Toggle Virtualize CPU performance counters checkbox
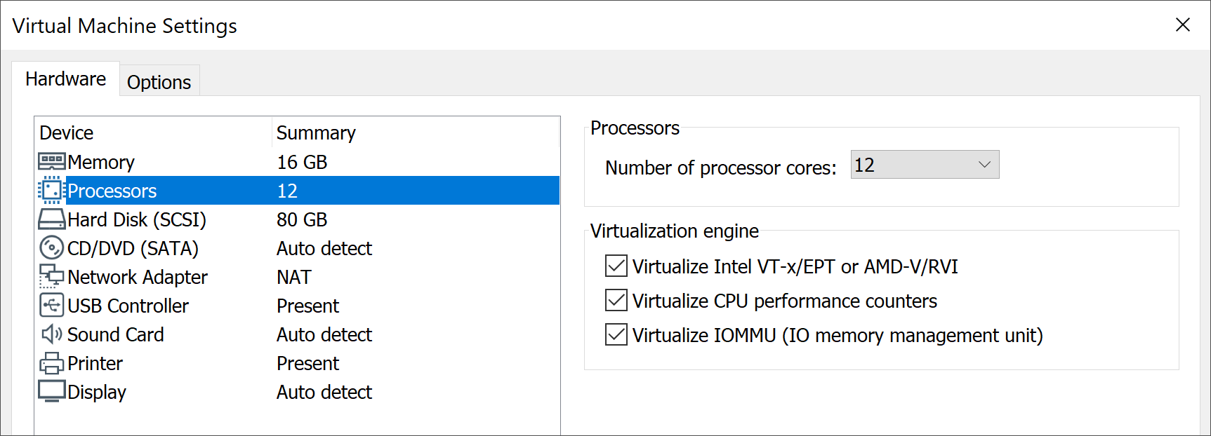Image resolution: width=1211 pixels, height=436 pixels. click(616, 301)
